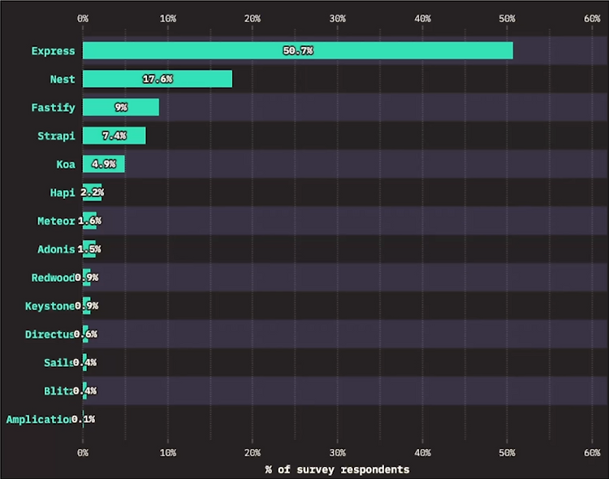This screenshot has height=479, width=609.
Task: Click the Hapi label
Action: (63, 192)
